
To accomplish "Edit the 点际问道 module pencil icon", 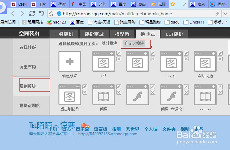I will click(x=220, y=53).
